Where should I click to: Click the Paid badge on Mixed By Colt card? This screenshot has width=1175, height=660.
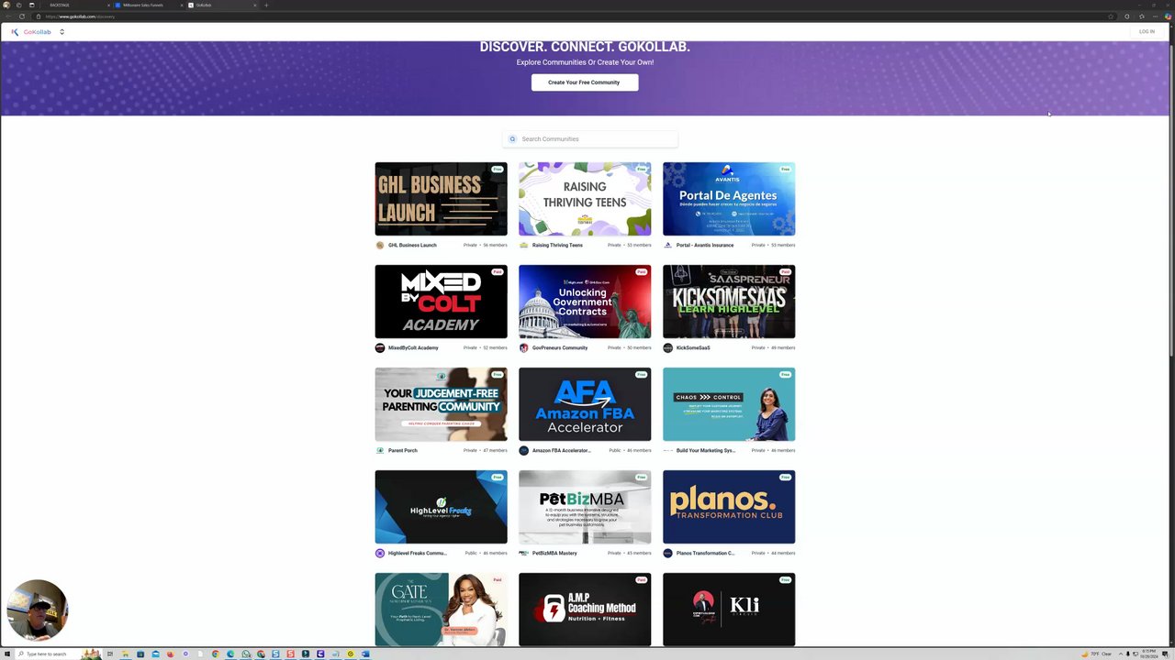[x=498, y=272]
